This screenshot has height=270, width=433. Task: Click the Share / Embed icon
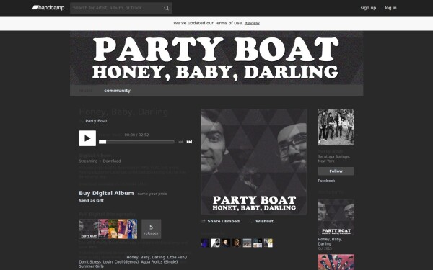click(x=204, y=221)
